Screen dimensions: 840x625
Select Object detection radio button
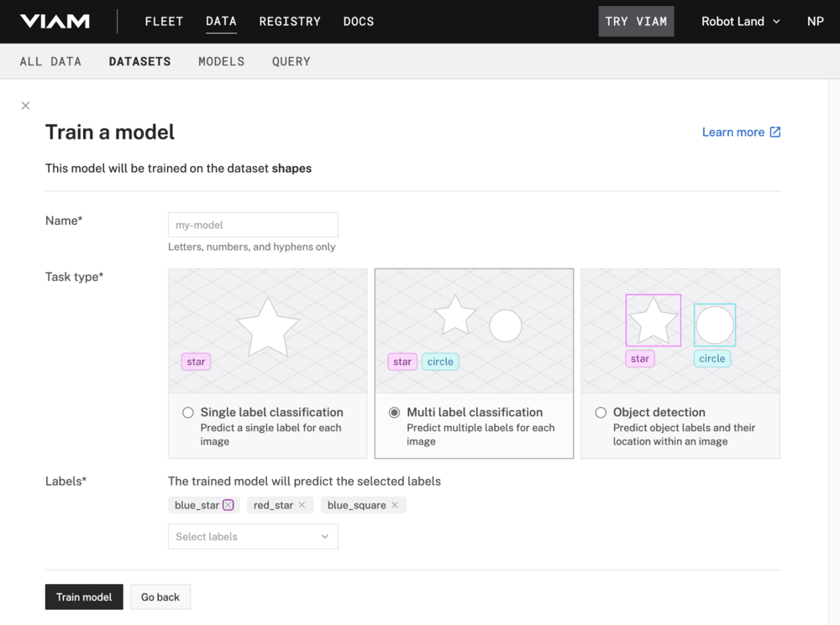601,413
